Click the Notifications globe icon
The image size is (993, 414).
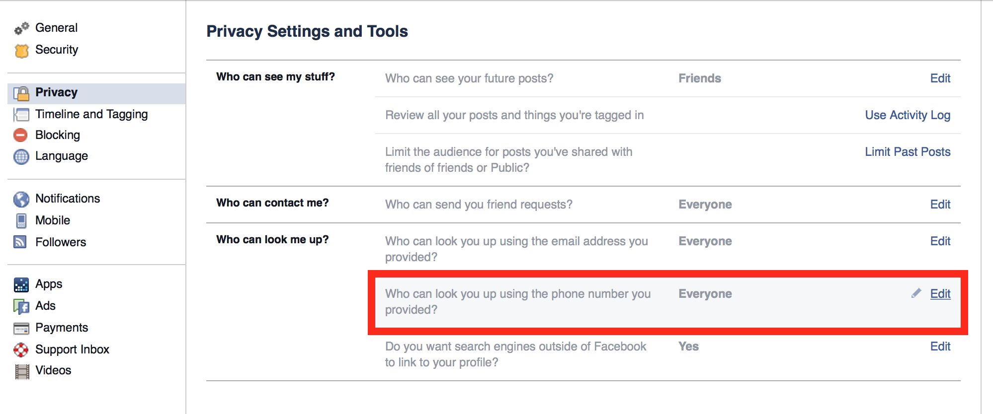pyautogui.click(x=21, y=199)
